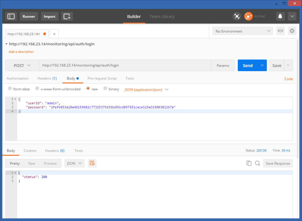Viewport: 302px width, 221px height.
Task: Toggle the sidebar panel icon
Action: coord(11,16)
